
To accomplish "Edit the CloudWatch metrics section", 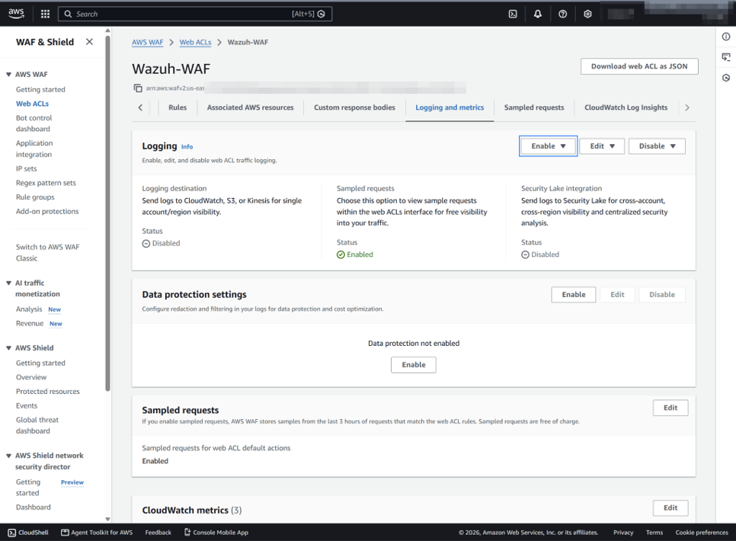I will tap(670, 507).
